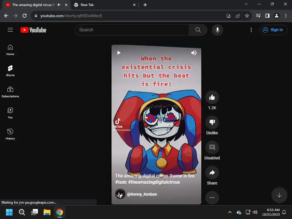Viewport: 292px width, 219px height.
Task: Start voice search with microphone icon
Action: 217,30
